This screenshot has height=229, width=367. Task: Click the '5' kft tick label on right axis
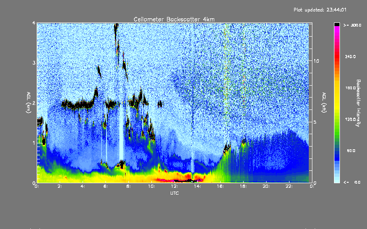315,122
